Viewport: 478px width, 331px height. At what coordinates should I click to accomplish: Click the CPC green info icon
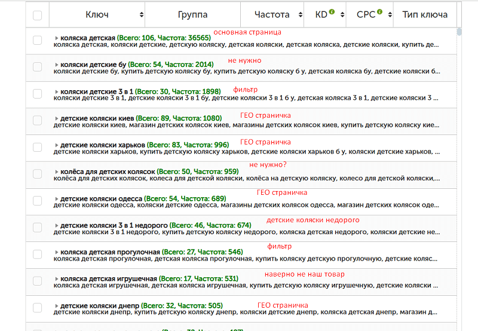379,11
